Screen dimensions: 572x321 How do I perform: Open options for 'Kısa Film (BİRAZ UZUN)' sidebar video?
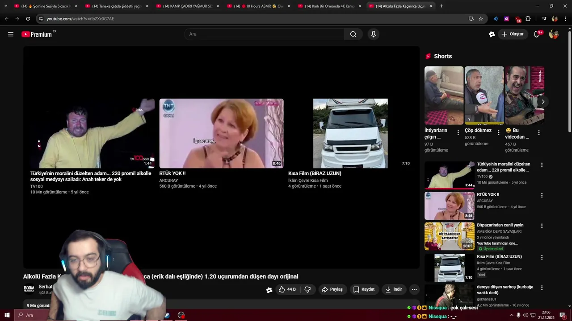pos(542,257)
